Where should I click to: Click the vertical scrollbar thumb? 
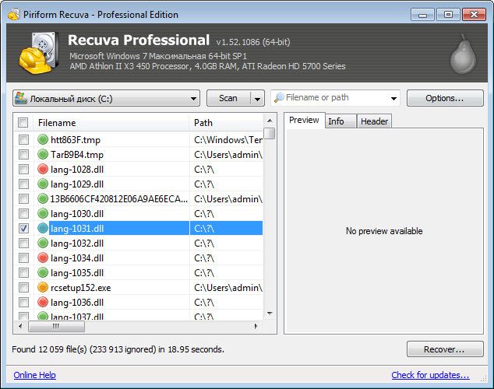click(x=270, y=133)
